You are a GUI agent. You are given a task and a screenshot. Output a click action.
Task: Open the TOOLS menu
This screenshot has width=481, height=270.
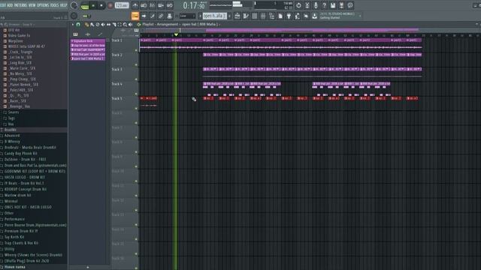54,5
